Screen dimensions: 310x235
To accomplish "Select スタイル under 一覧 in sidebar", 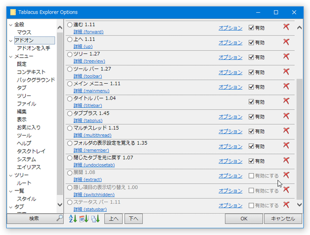I will click(26, 199).
